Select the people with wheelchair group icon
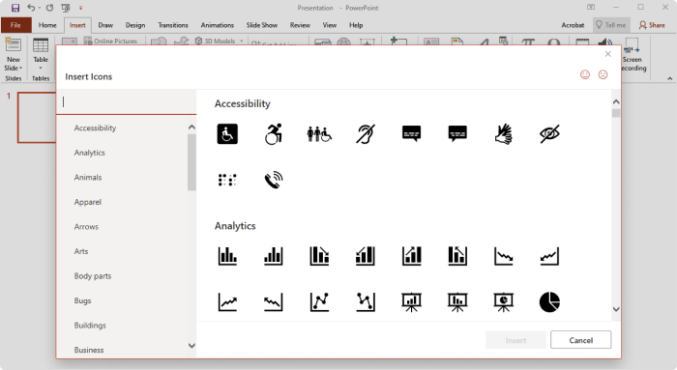 [319, 133]
